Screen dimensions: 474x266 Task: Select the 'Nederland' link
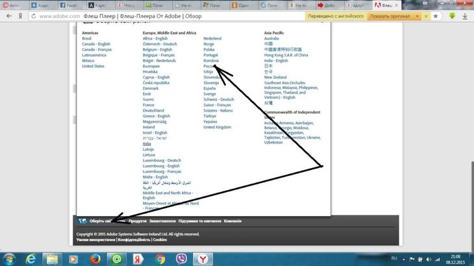click(212, 38)
